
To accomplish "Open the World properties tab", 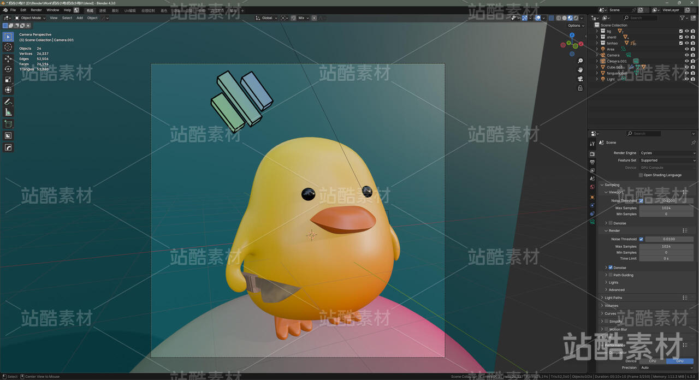I will [x=592, y=187].
